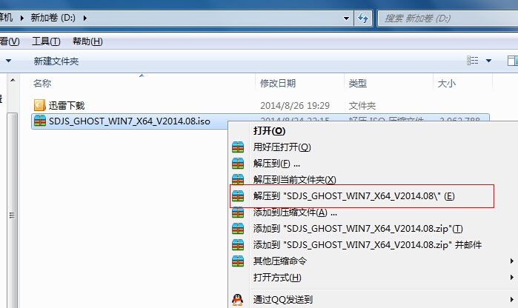Click the icon beside 其他压缩命令
Screen dimensions: 518x308
(x=238, y=261)
